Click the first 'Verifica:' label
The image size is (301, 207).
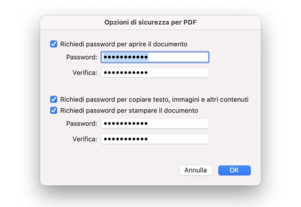coord(85,73)
